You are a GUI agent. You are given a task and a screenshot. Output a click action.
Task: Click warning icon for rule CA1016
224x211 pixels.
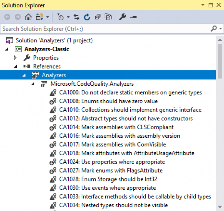(53, 136)
